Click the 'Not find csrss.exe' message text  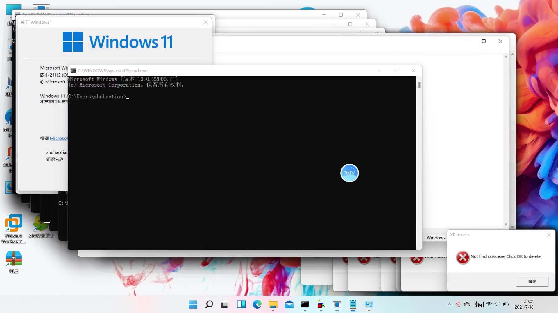tap(506, 256)
